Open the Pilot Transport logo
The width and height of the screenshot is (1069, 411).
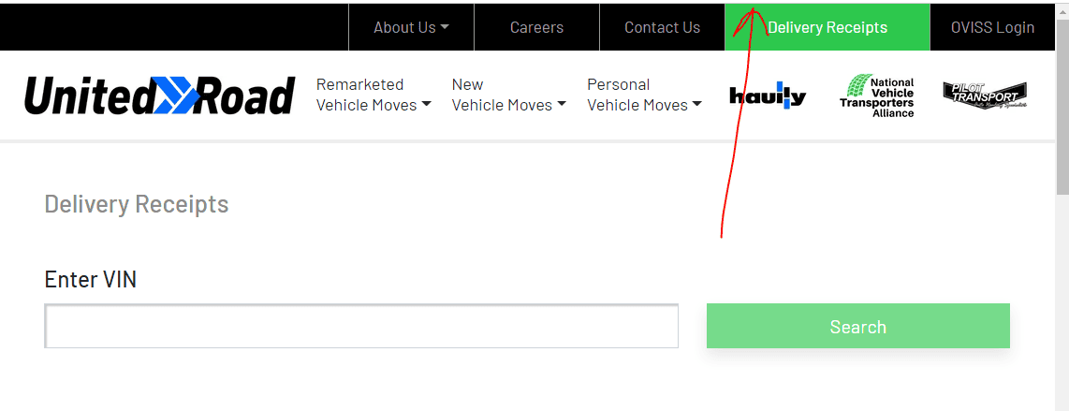[x=984, y=95]
